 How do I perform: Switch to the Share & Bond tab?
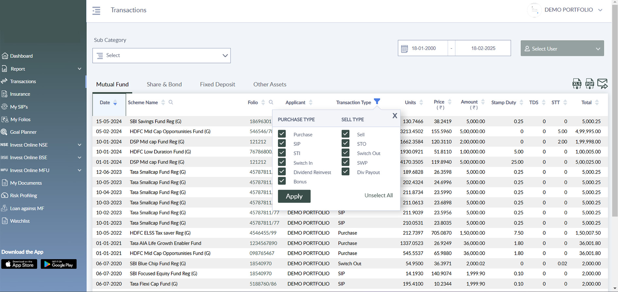tap(164, 85)
